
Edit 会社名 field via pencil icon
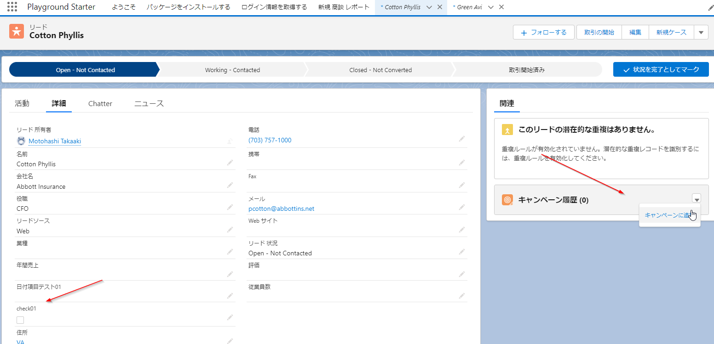click(230, 185)
